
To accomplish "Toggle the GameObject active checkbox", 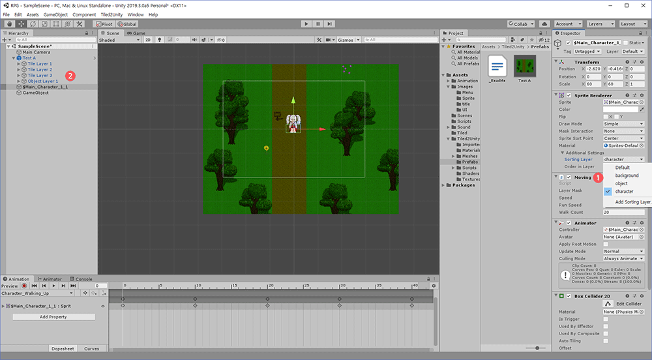I will coord(569,43).
